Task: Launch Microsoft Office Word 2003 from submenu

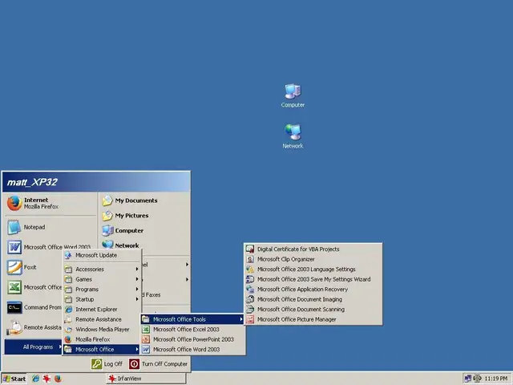Action: [x=192, y=350]
